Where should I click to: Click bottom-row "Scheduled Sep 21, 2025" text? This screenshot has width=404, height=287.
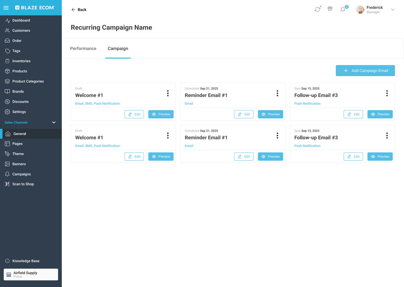click(x=201, y=131)
